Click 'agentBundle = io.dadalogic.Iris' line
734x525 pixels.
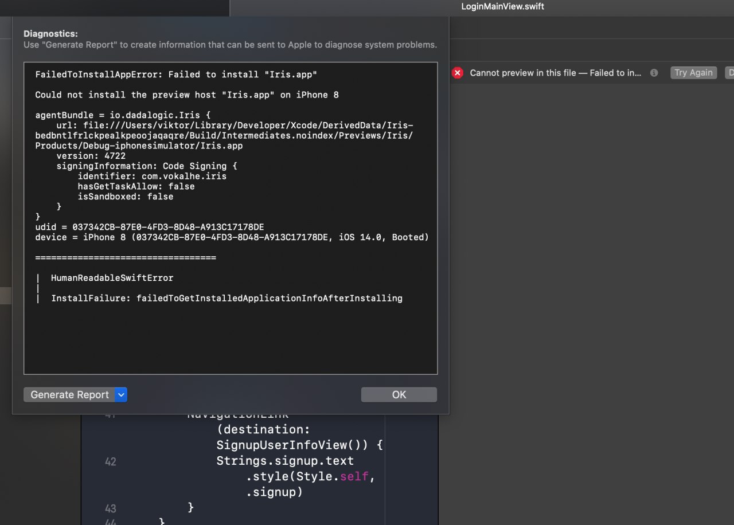(123, 115)
